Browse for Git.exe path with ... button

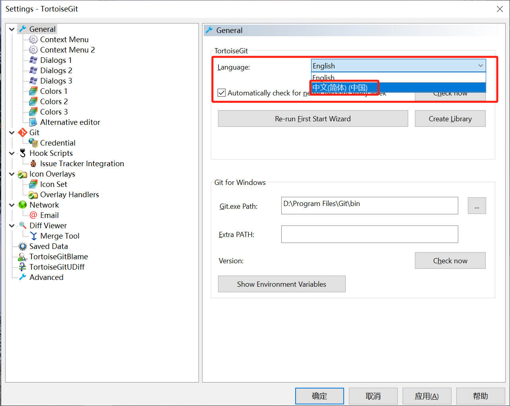coord(477,206)
